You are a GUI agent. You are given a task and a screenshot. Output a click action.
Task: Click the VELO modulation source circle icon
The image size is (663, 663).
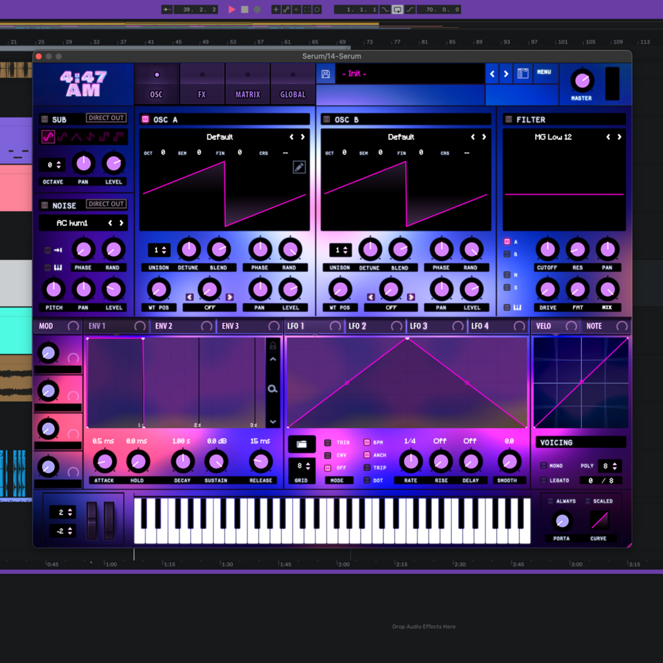[571, 326]
